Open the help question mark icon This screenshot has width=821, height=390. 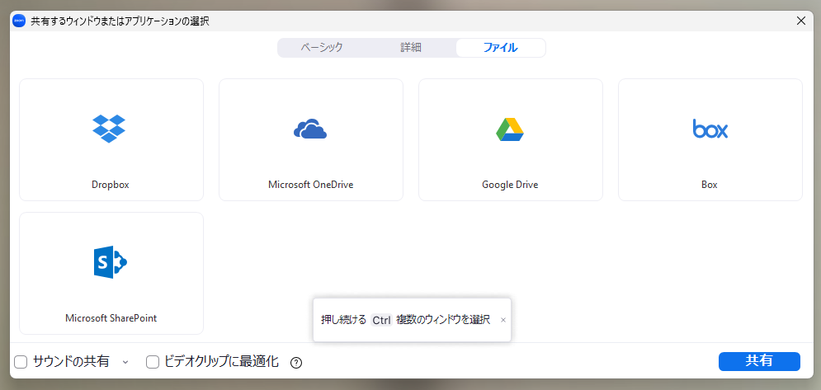[296, 362]
